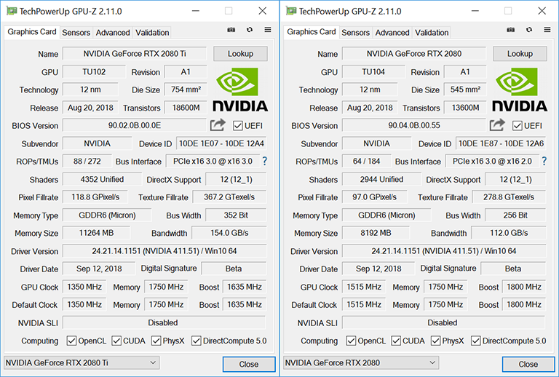This screenshot has width=559, height=377.
Task: Toggle CUDA checkbox in RTX 2080 window
Action: coord(396,341)
